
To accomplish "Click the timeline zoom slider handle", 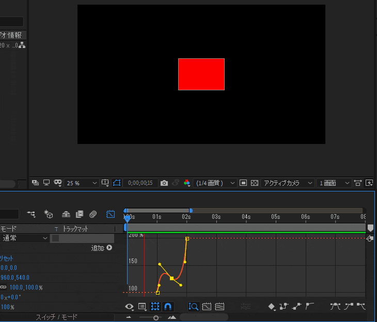I will (156, 318).
